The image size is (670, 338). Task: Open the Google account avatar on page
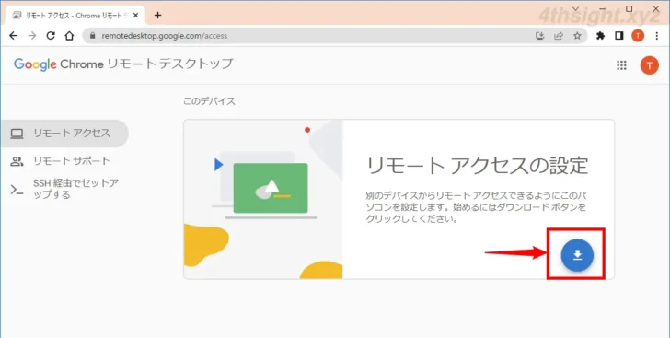(649, 65)
